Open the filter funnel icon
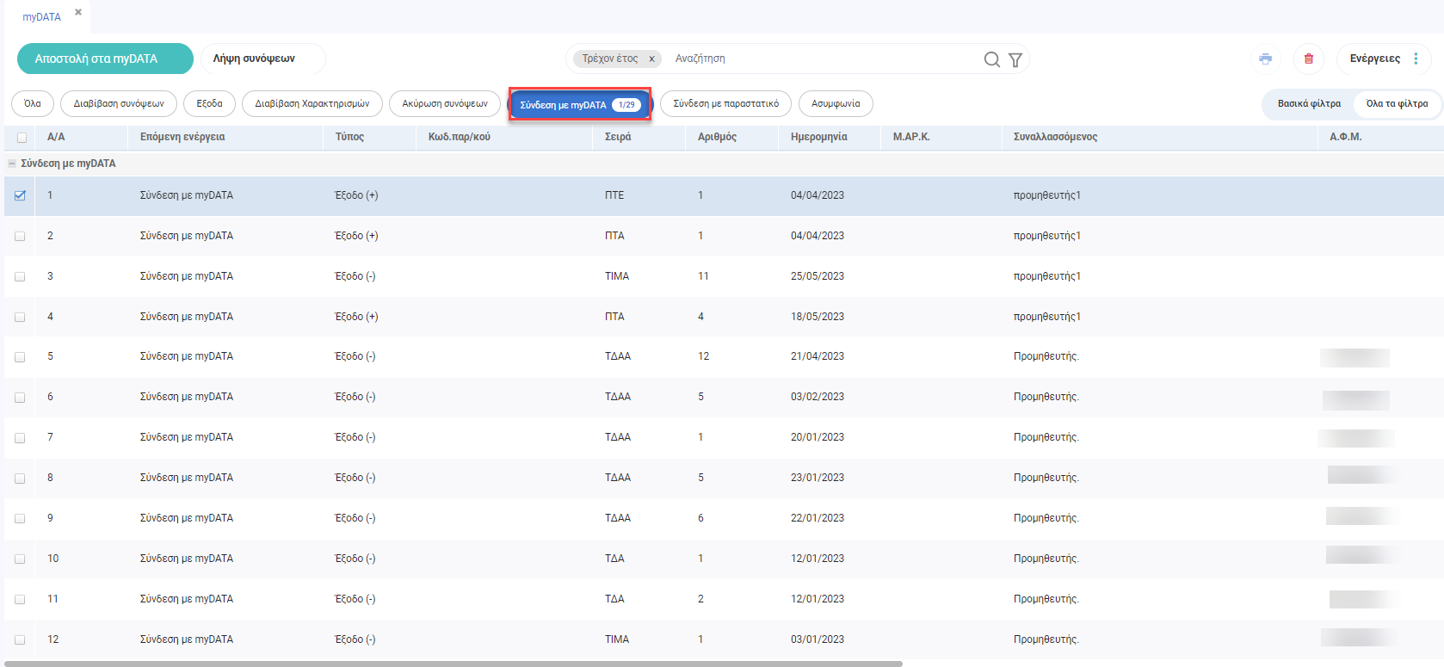Screen dimensions: 1444x667 click(1015, 59)
